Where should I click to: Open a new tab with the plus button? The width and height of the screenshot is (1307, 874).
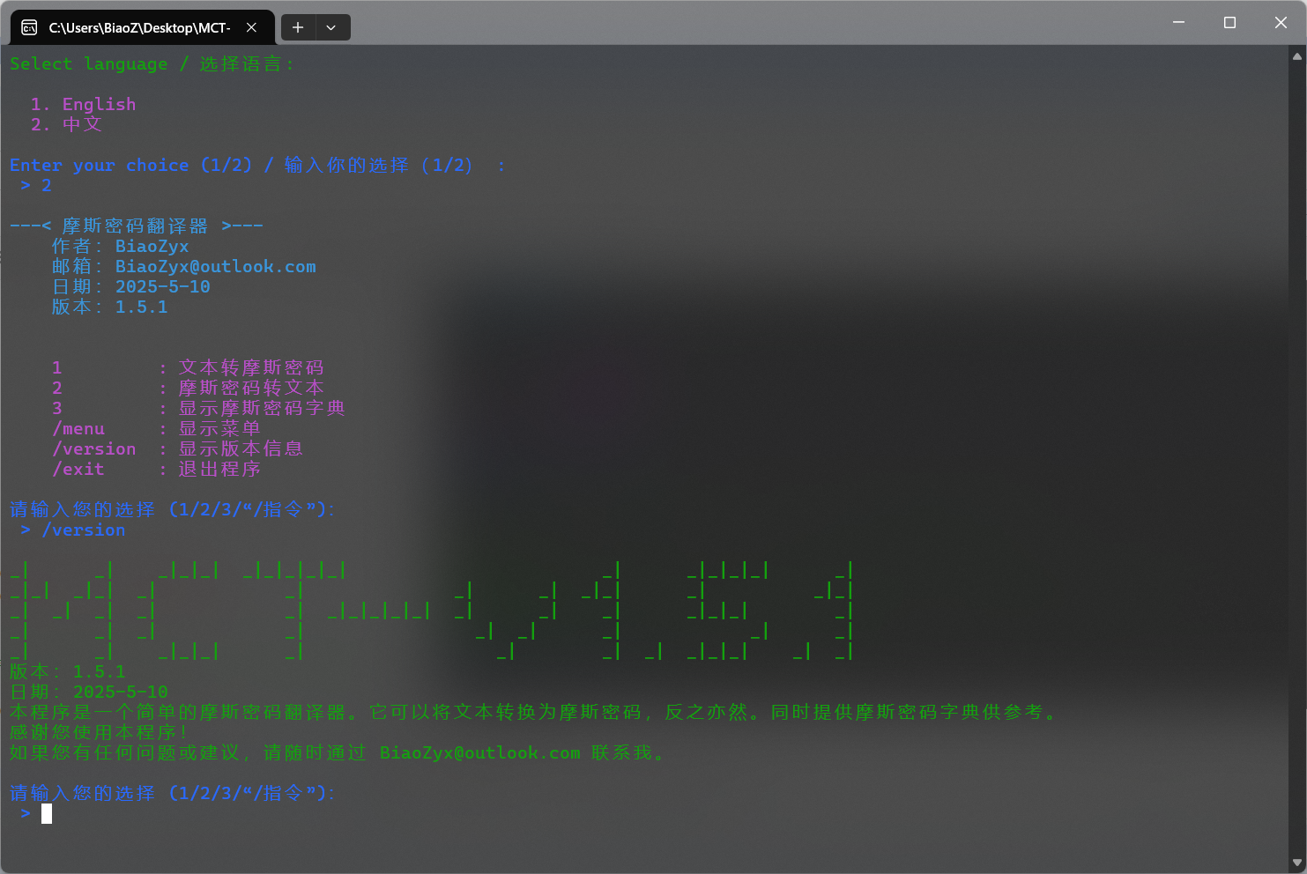[298, 27]
